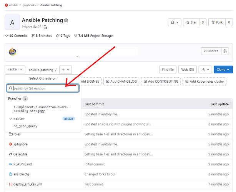Click the Find file button

[168, 70]
